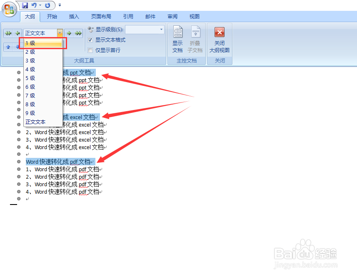
Task: Save the document with floppy icon
Action: (x=25, y=5)
